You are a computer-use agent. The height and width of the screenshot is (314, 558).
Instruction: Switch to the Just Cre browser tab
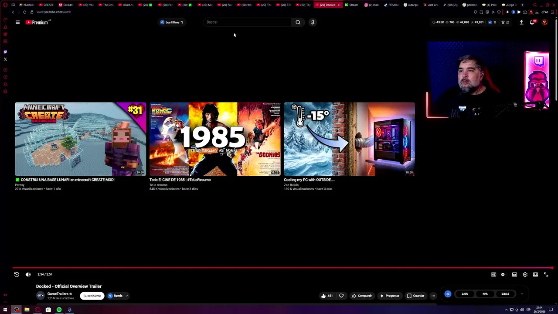(431, 5)
